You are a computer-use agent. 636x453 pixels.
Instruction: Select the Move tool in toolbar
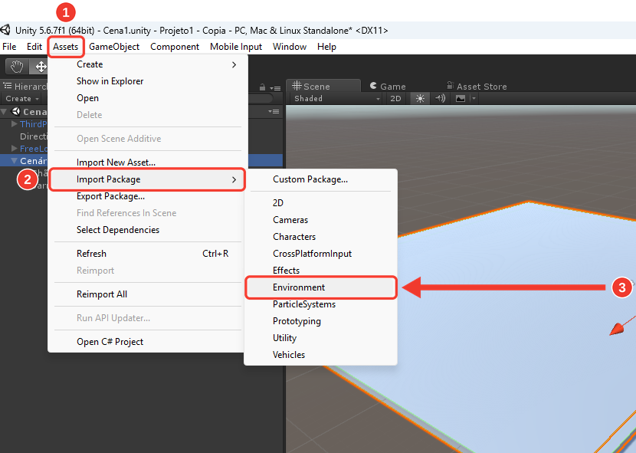tap(41, 67)
